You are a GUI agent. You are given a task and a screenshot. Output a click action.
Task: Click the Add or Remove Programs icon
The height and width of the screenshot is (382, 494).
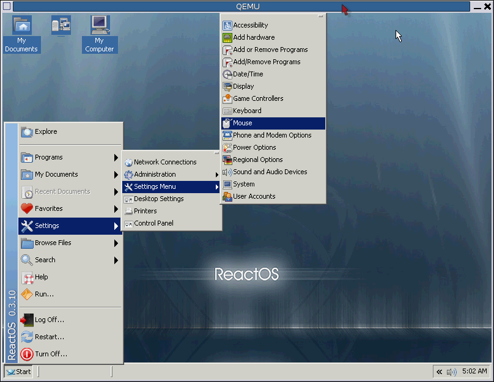(x=227, y=50)
